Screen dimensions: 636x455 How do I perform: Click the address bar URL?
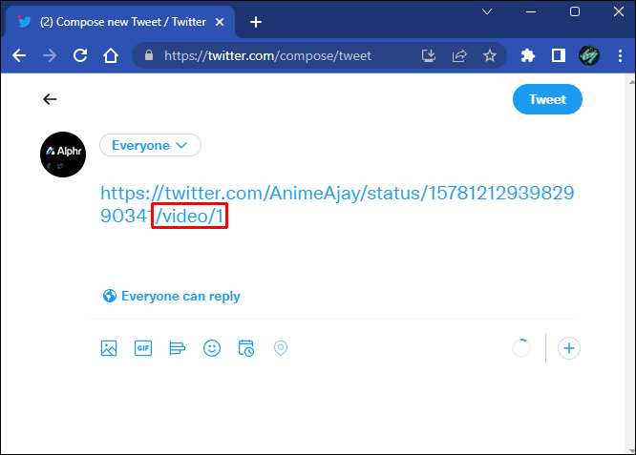pyautogui.click(x=267, y=55)
